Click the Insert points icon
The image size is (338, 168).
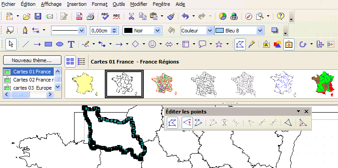pyautogui.click(x=198, y=123)
